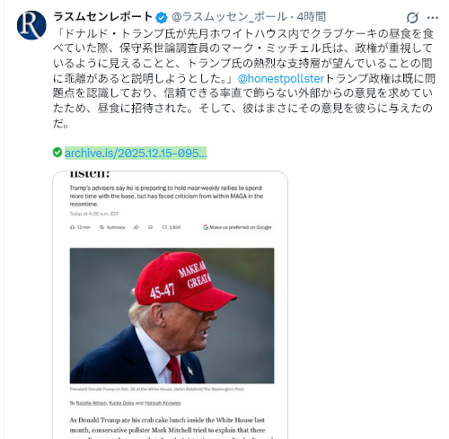Image resolution: width=449 pixels, height=439 pixels.
Task: Click the blue verified badge
Action: click(162, 18)
